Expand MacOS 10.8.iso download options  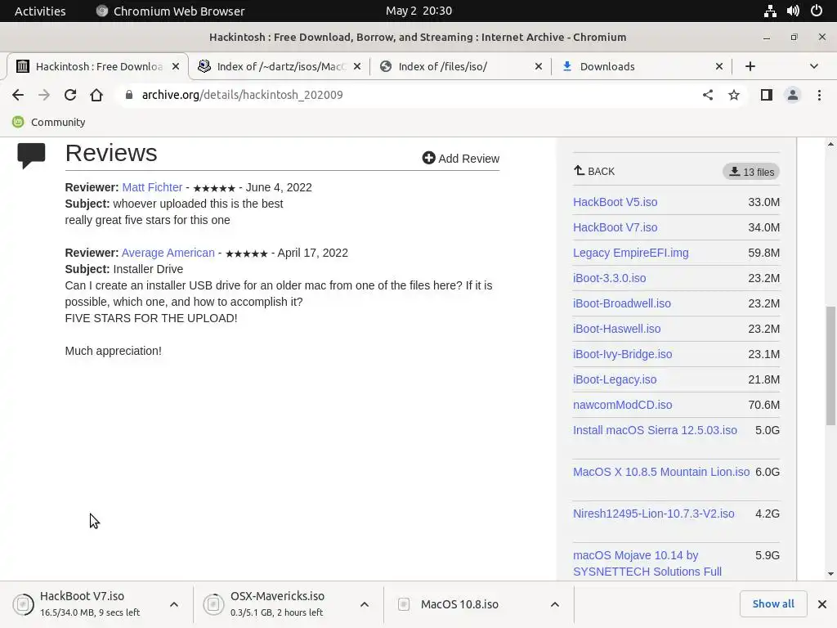pyautogui.click(x=555, y=604)
